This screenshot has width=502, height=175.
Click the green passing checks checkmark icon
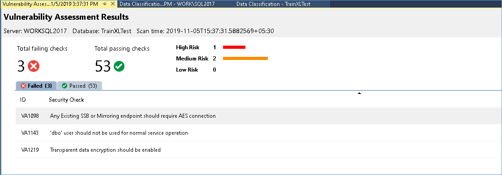(x=119, y=66)
